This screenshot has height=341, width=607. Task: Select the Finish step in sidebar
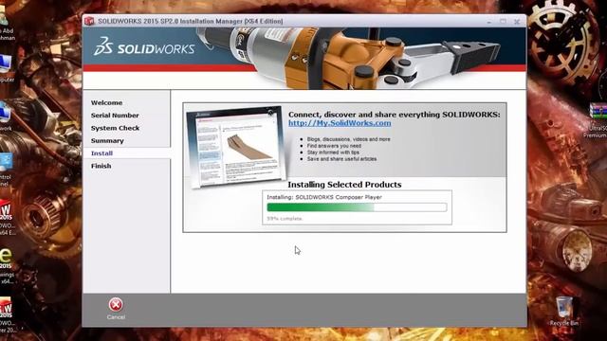pos(101,166)
